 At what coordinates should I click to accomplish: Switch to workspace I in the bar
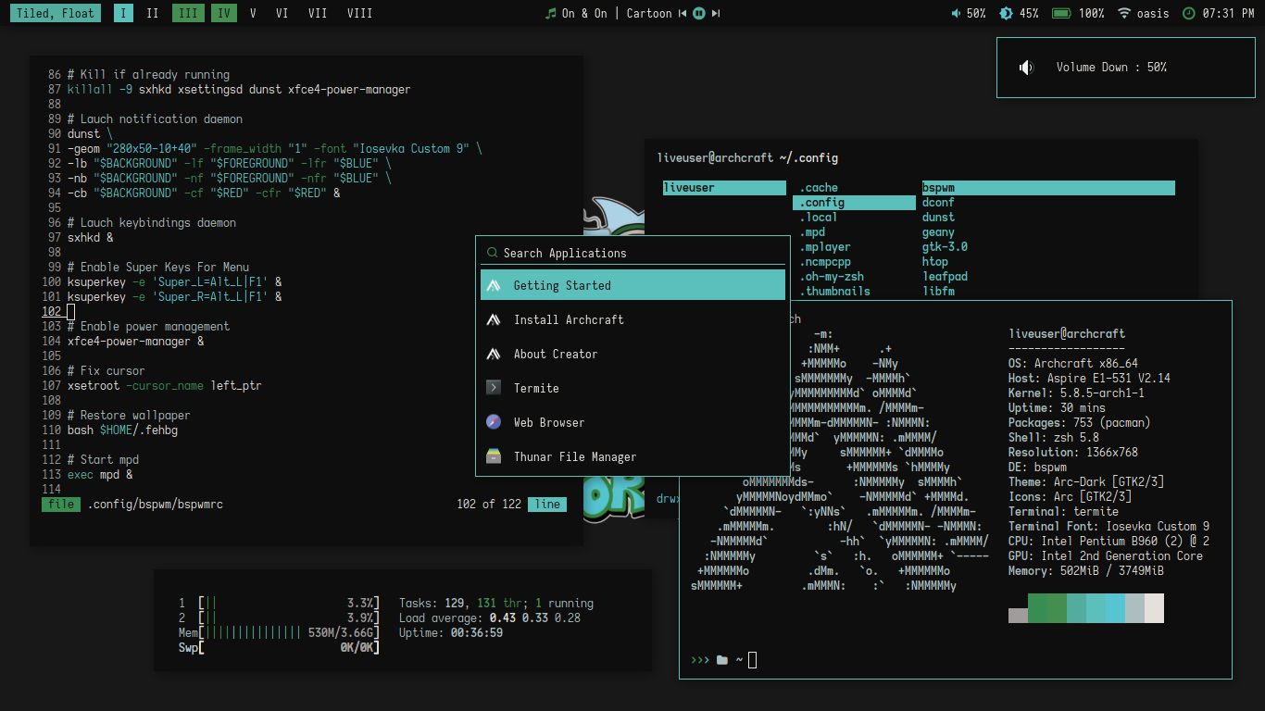click(124, 13)
